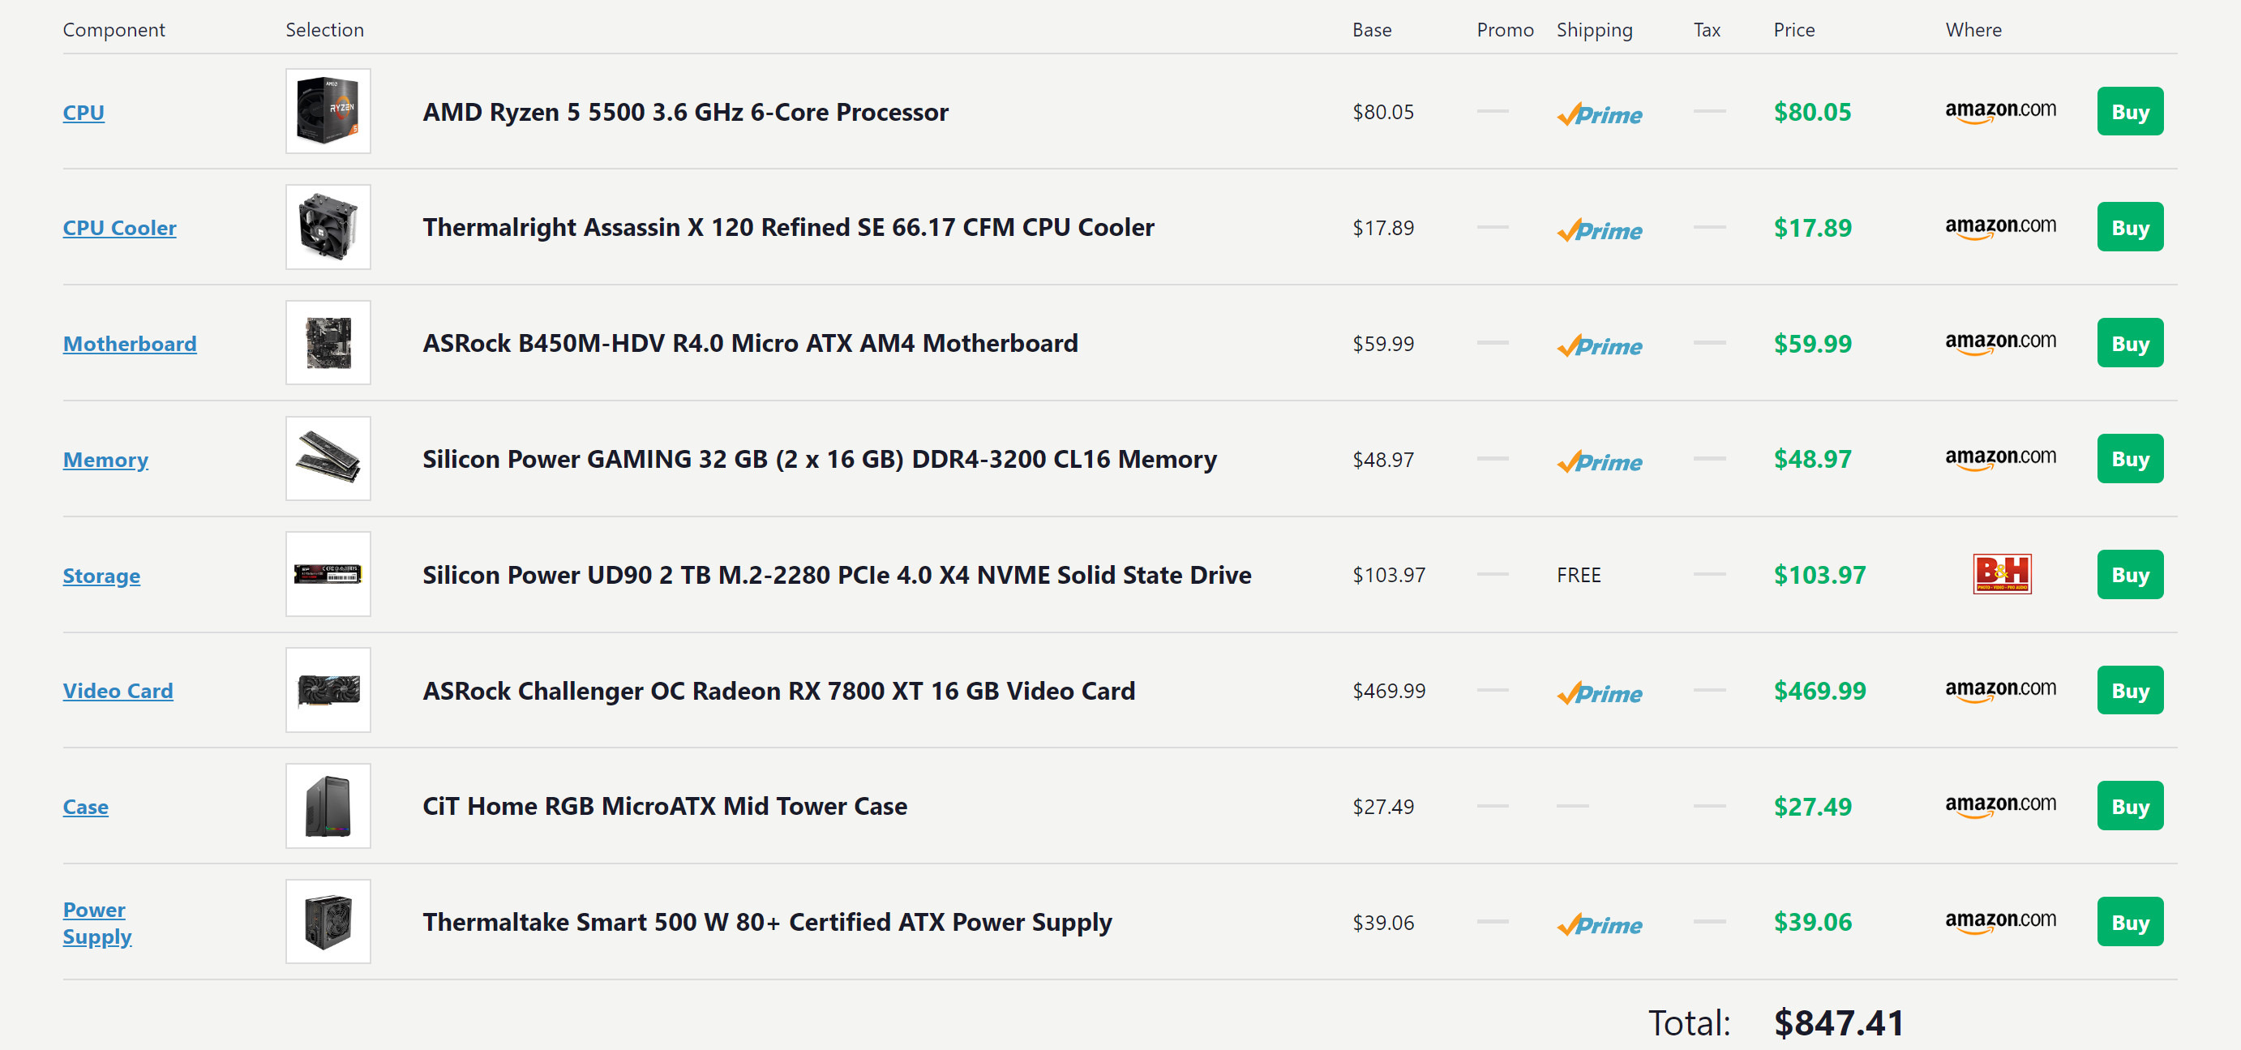The image size is (2241, 1050).
Task: Open the CPU component link
Action: click(84, 112)
